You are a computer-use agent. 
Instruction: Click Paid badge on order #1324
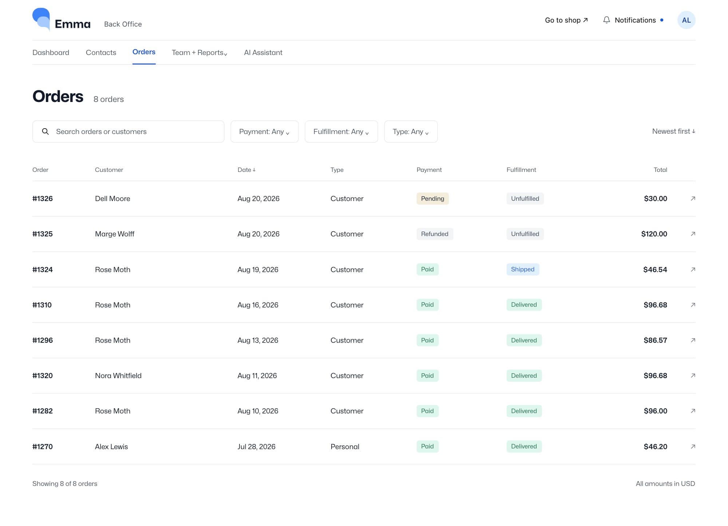coord(427,269)
